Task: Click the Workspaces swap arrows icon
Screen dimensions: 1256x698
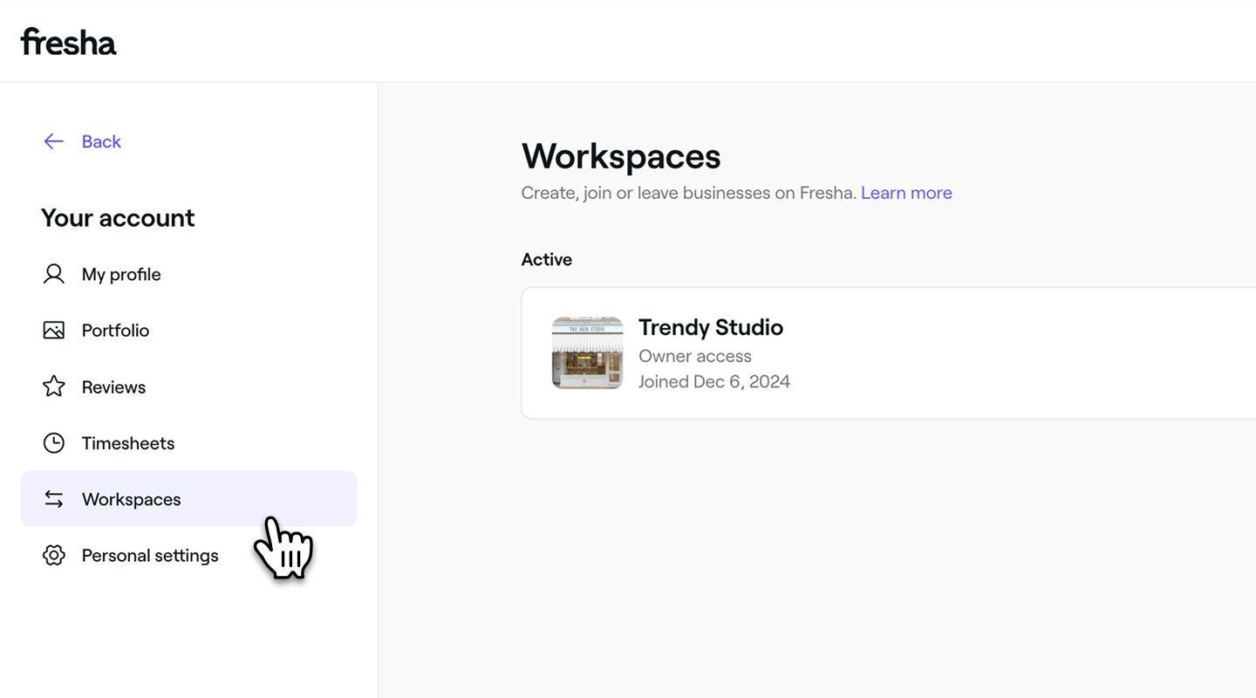Action: click(x=54, y=499)
